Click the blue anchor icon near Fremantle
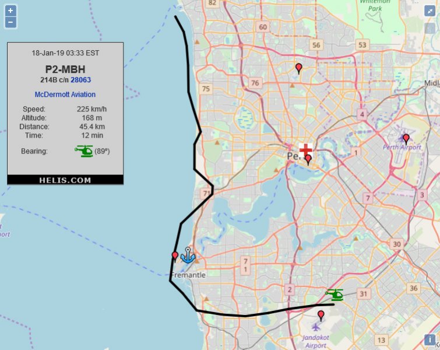Image resolution: width=440 pixels, height=350 pixels. point(188,256)
